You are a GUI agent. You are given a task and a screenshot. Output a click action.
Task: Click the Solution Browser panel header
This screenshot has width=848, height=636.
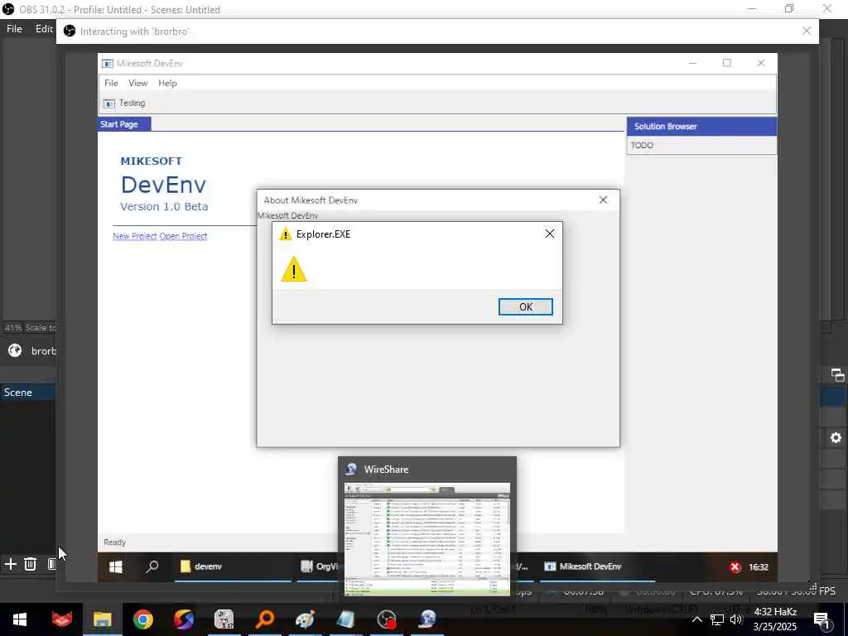pos(701,127)
